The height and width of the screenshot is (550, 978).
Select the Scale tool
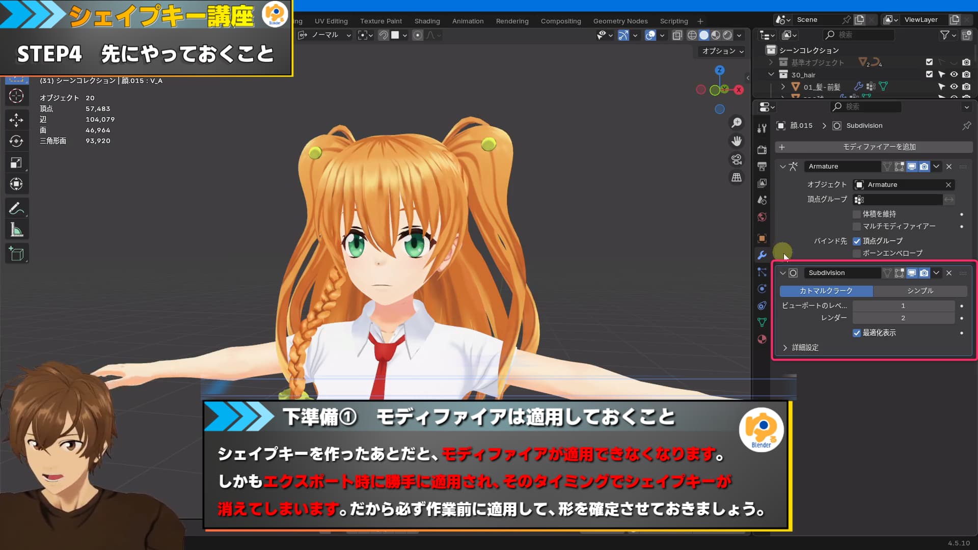tap(16, 162)
